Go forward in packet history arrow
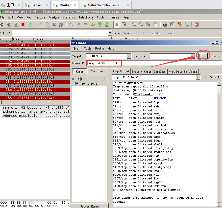The height and width of the screenshot is (208, 222). 86,25
